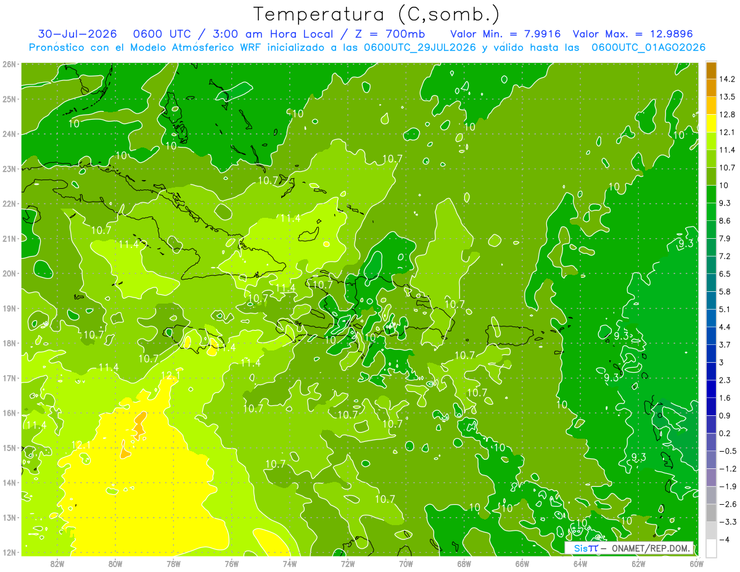
Task: Click the "72W" longitude axis label
Action: pyautogui.click(x=348, y=563)
